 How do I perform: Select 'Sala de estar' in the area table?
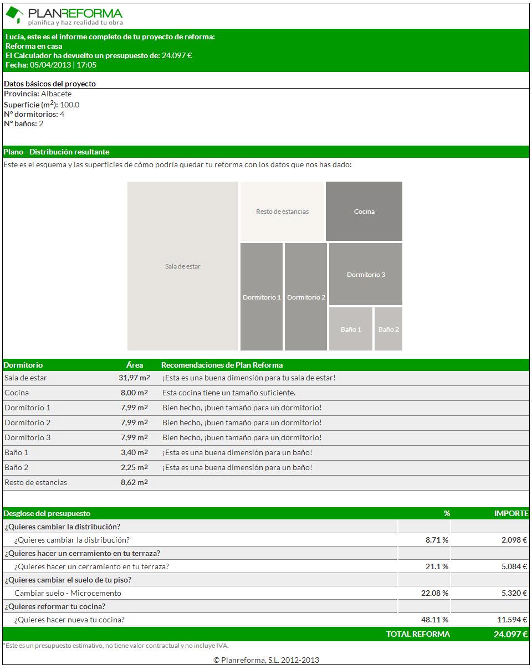[26, 378]
